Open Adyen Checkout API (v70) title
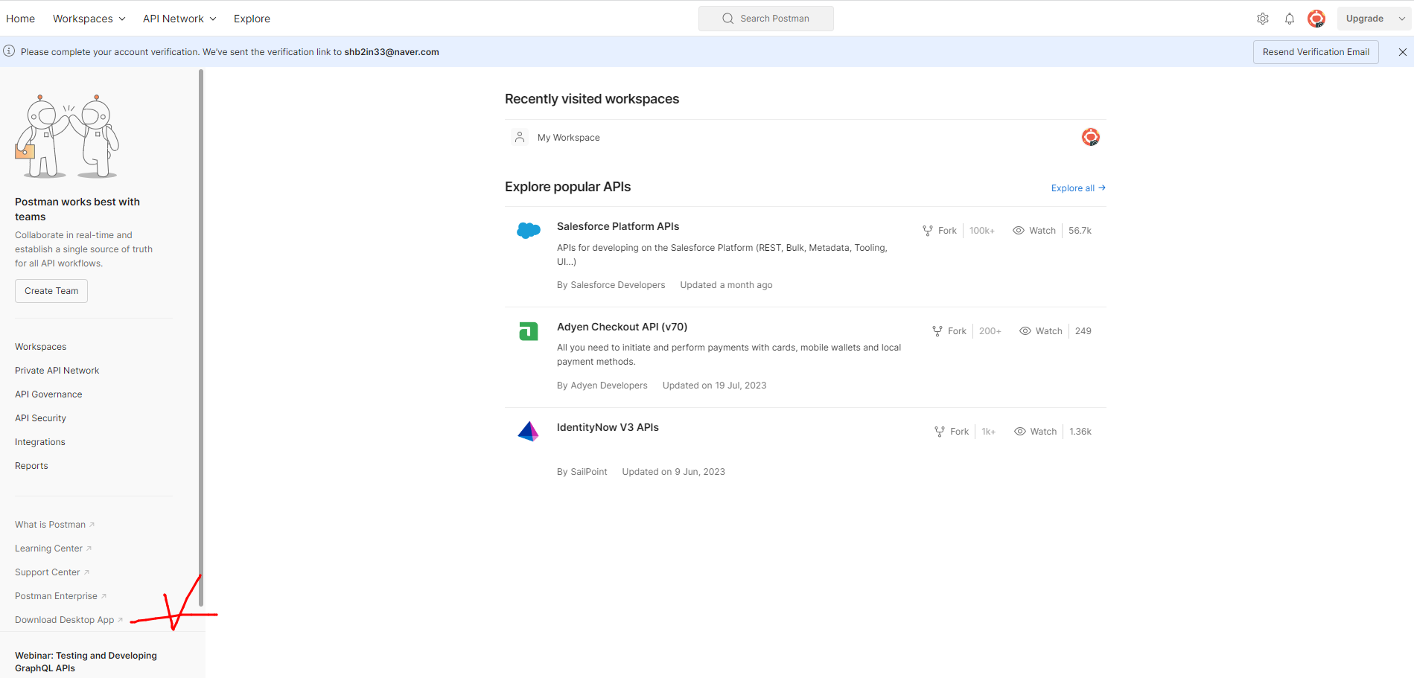The width and height of the screenshot is (1414, 678). [622, 327]
